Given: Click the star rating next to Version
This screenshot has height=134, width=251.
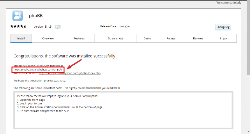Looking at the screenshot, I should coord(18,26).
